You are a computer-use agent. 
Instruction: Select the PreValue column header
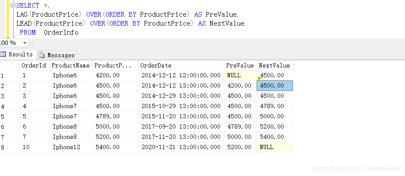240,65
